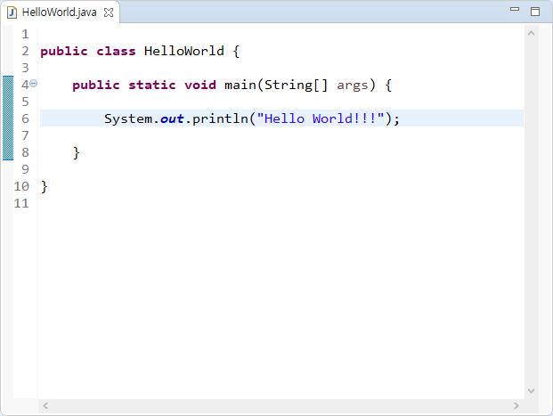Click line number 6 in the gutter
The image size is (553, 416).
tap(25, 118)
